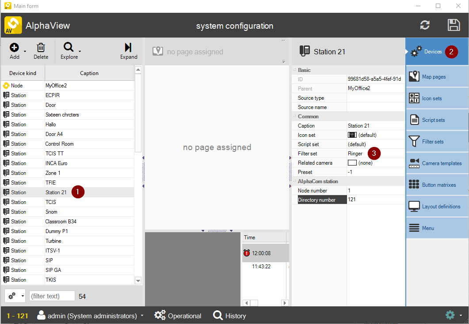Open the Button matrixes tab
This screenshot has height=324, width=469.
point(436,185)
